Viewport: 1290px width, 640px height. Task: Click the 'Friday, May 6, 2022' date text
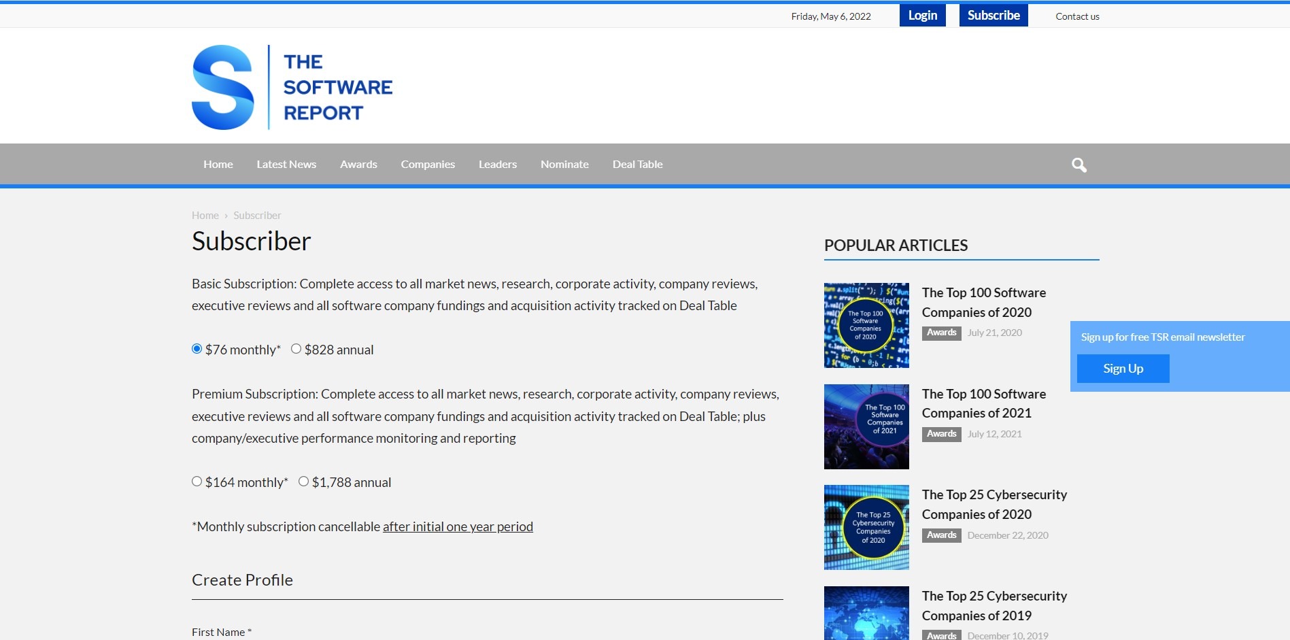click(831, 16)
